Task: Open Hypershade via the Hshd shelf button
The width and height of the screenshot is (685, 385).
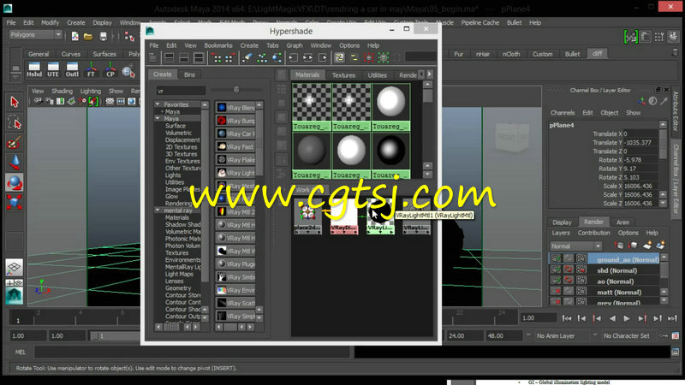Action: (34, 70)
